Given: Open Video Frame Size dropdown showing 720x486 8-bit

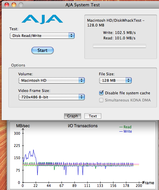Looking at the screenshot, I should [x=52, y=97].
